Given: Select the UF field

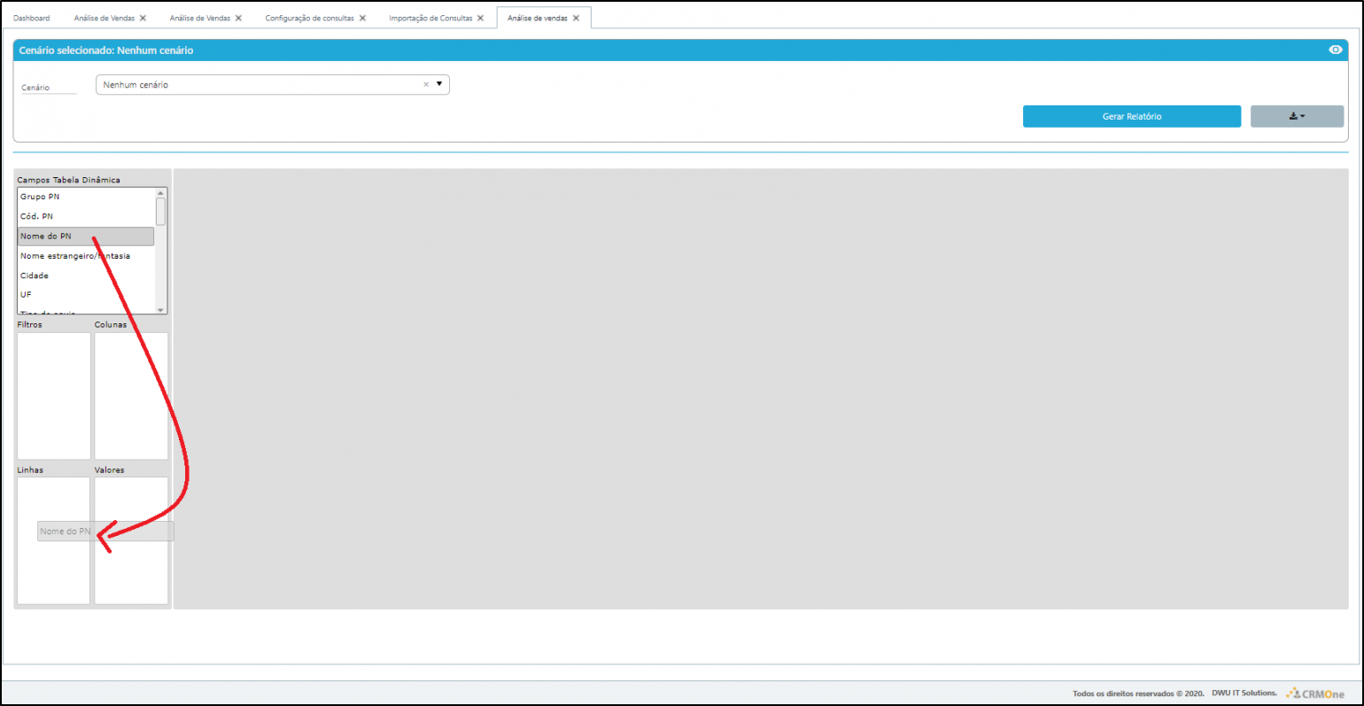Looking at the screenshot, I should [86, 294].
